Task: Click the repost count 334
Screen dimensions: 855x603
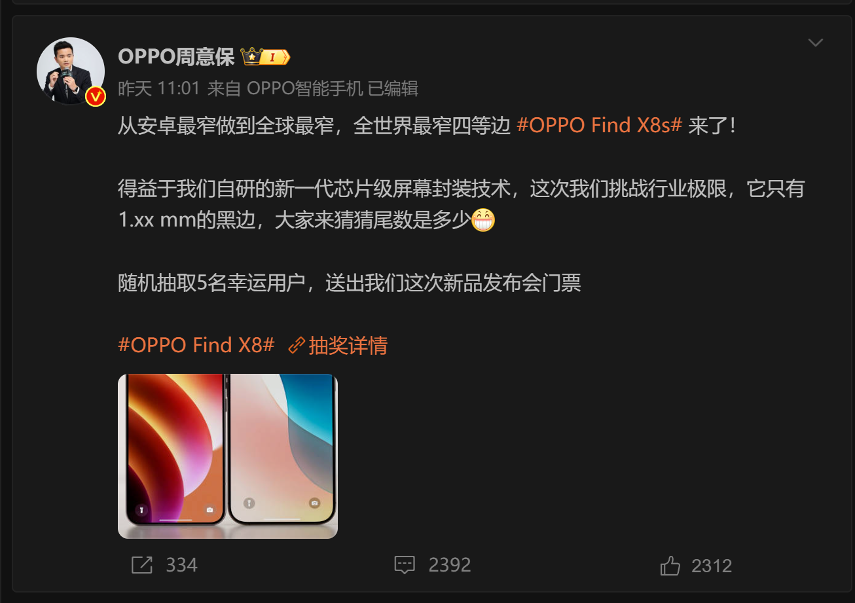Action: click(x=181, y=565)
